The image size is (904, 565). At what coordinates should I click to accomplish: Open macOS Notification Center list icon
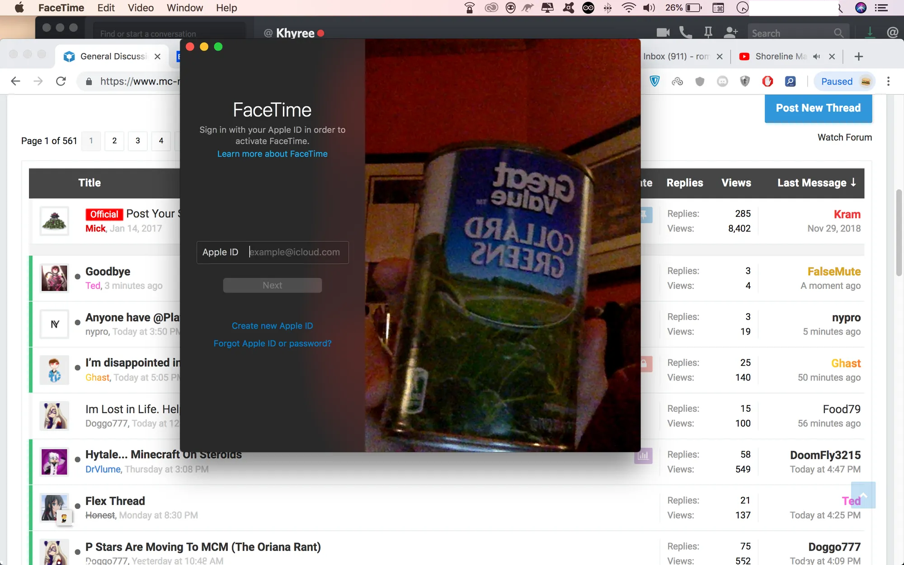pos(881,8)
